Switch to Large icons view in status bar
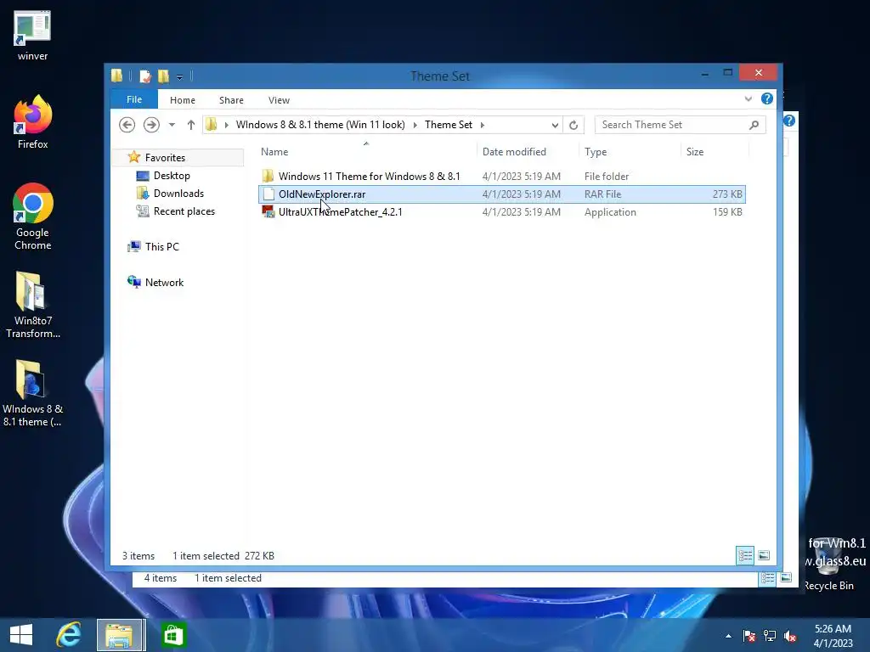 [x=764, y=555]
